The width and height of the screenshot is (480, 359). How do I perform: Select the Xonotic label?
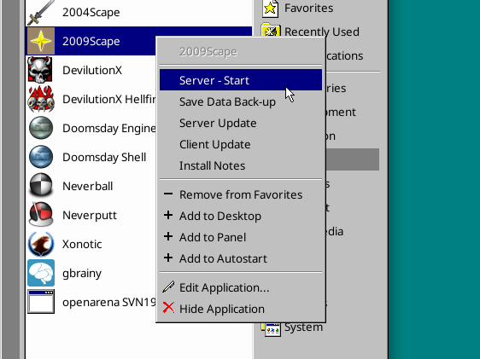[x=82, y=244]
